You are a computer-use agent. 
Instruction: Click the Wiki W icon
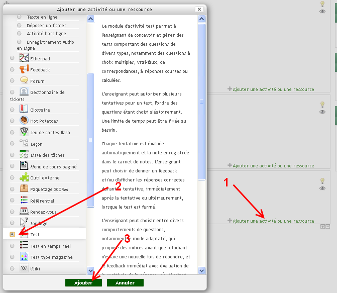24,268
